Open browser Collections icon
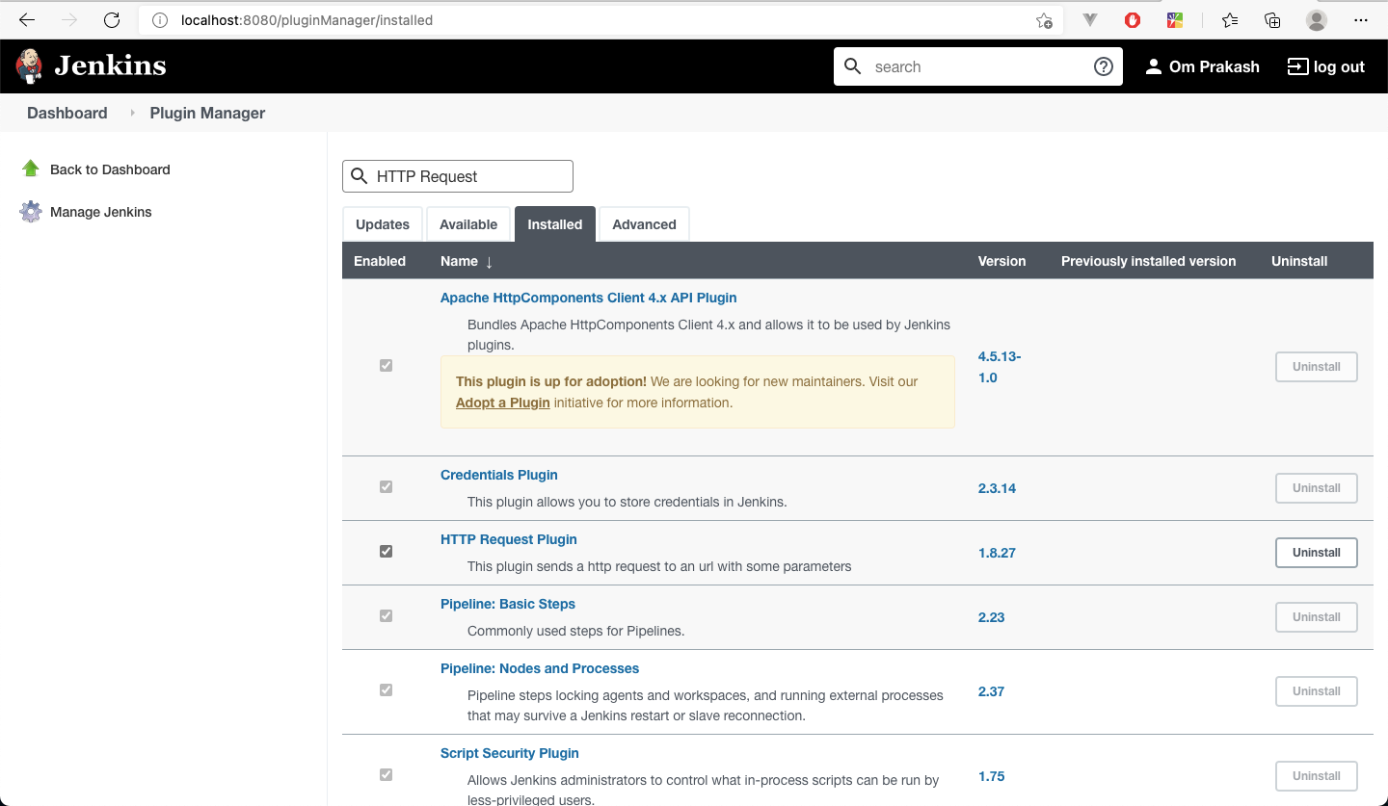The height and width of the screenshot is (806, 1388). coord(1272,20)
